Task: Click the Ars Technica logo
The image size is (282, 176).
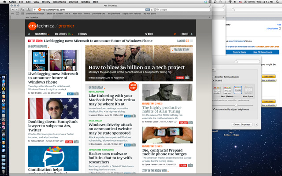Action: pos(51,26)
